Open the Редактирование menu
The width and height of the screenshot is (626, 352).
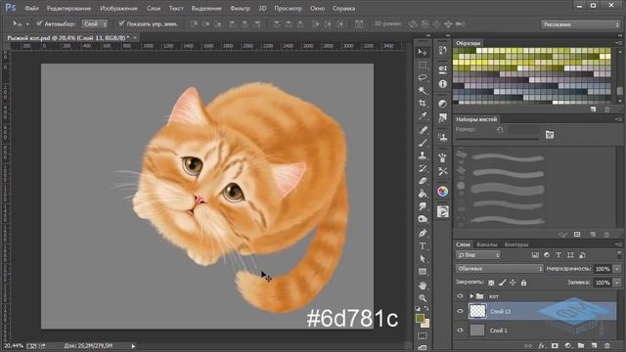pos(68,8)
